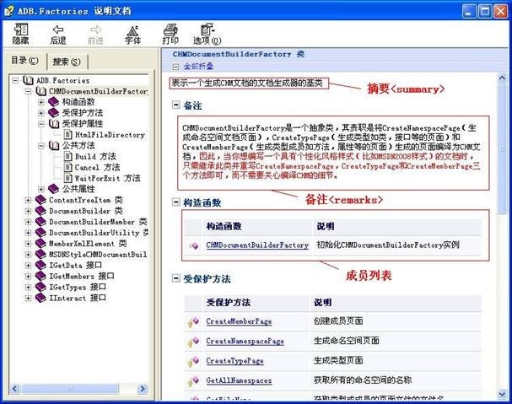This screenshot has height=404, width=512.
Task: Collapse the 公共方法 tree node
Action: pos(41,145)
